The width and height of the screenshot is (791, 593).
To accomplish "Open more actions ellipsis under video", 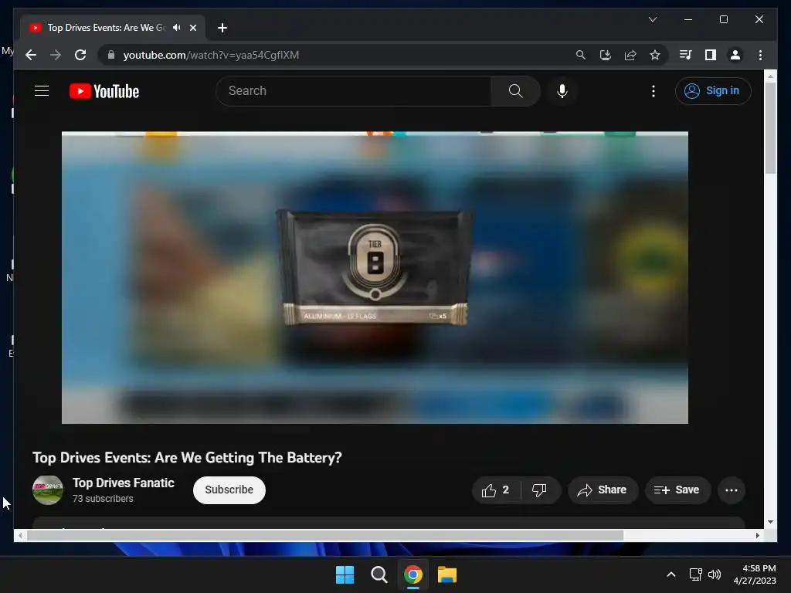I will 731,490.
